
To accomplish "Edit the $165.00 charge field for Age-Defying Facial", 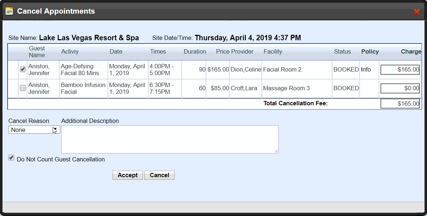I will point(400,70).
